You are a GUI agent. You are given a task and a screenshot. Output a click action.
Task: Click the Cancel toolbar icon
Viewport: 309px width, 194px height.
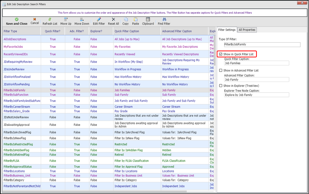click(x=35, y=20)
